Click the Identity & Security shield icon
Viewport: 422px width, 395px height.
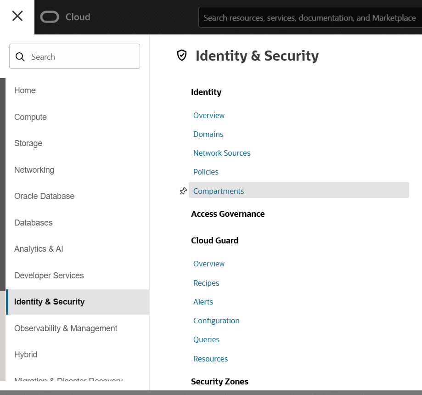(182, 56)
